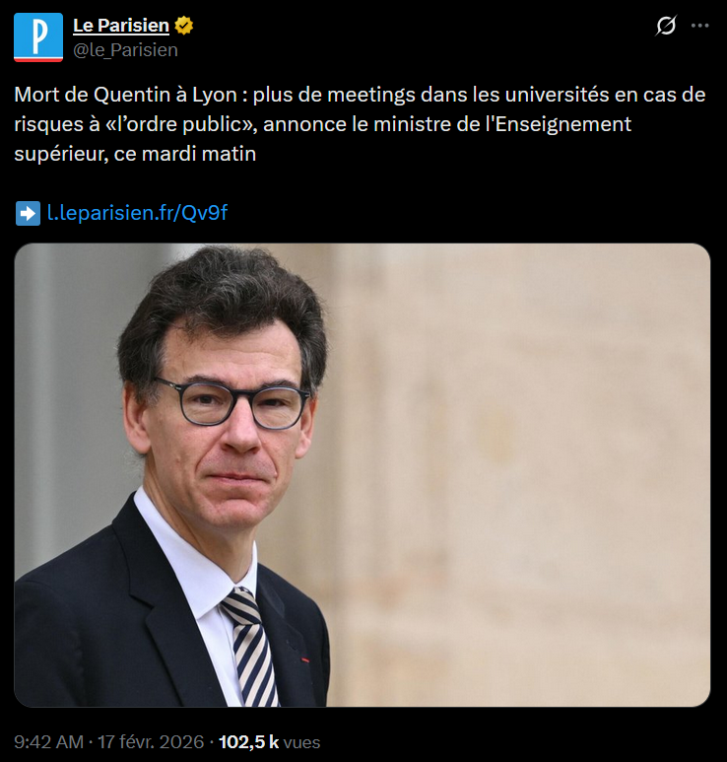Visit the @le_Parisien handle
This screenshot has height=762, width=727.
(125, 50)
